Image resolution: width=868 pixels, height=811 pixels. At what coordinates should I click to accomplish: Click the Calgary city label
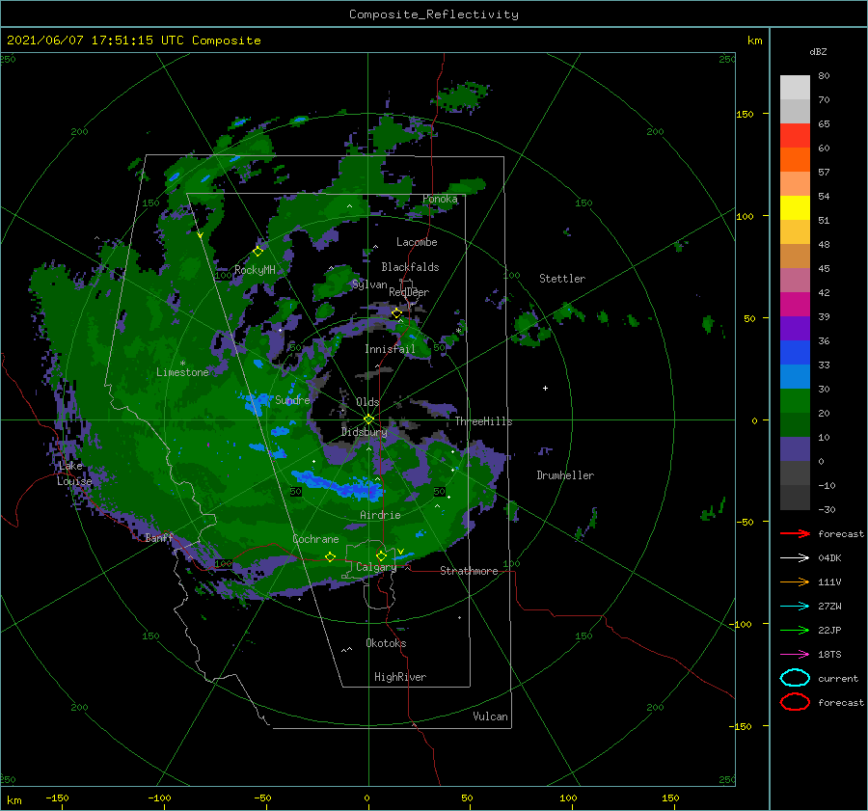point(376,567)
